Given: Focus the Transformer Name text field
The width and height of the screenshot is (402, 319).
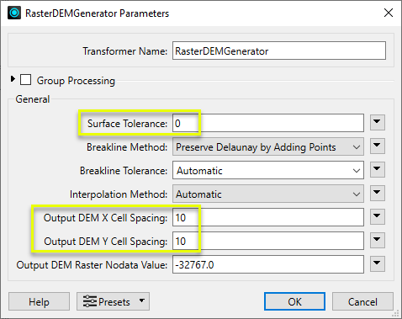Looking at the screenshot, I should click(x=279, y=51).
